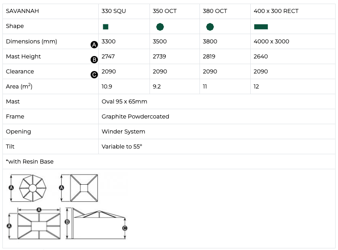
Task: Click the Graphite Powdercoated frame value
Action: pyautogui.click(x=135, y=116)
